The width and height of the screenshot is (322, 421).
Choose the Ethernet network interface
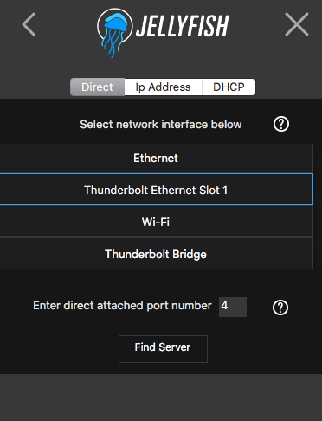[156, 158]
